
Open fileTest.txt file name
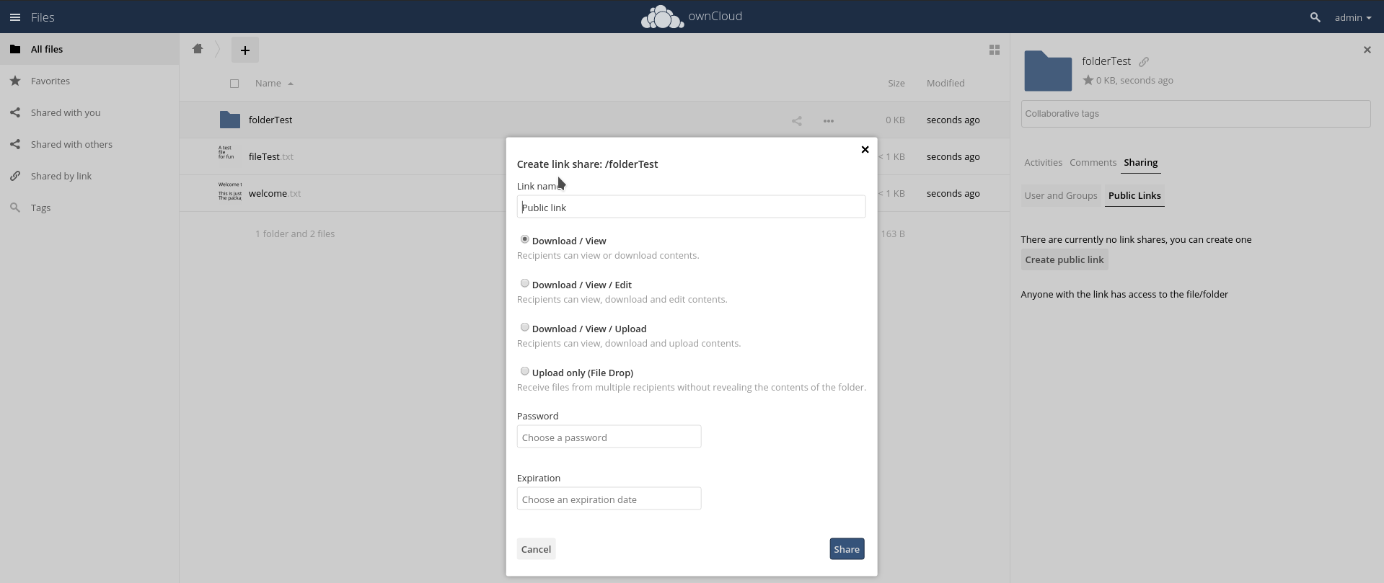point(270,156)
